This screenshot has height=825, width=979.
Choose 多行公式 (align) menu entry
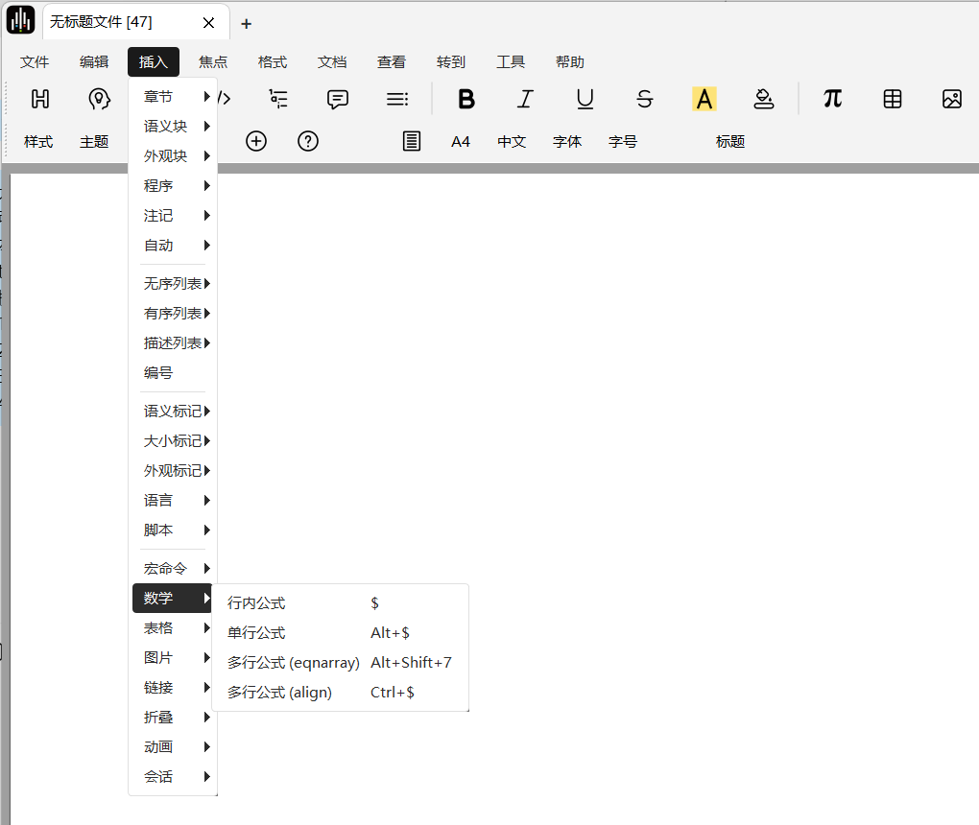pyautogui.click(x=279, y=692)
